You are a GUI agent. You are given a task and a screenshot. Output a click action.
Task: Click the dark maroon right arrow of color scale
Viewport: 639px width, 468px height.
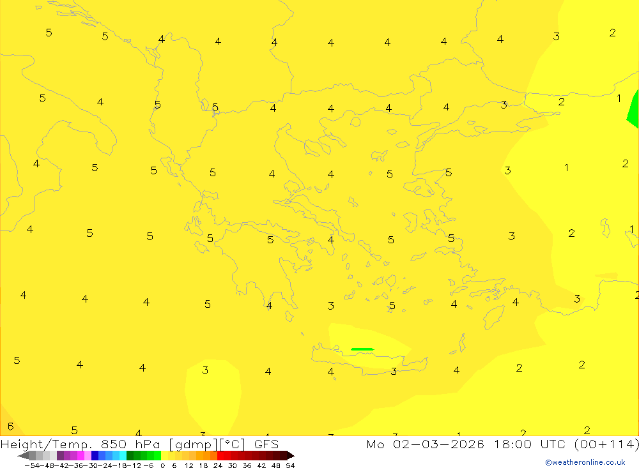291,456
